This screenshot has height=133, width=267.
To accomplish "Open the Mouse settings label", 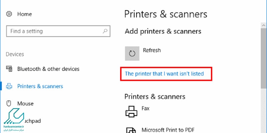I will pos(25,103).
